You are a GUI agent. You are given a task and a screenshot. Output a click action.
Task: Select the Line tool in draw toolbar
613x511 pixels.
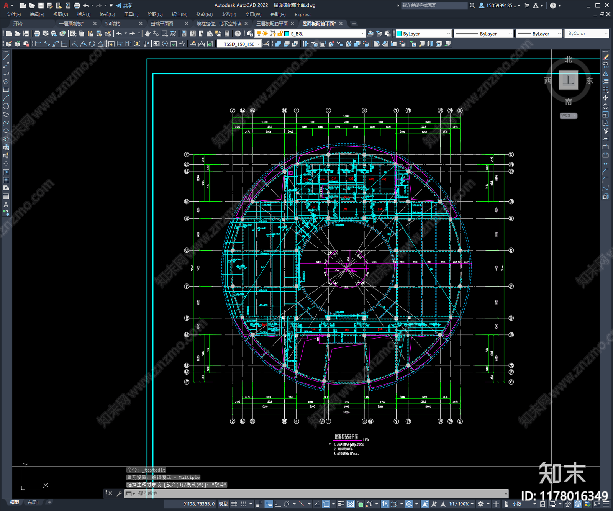(x=6, y=57)
